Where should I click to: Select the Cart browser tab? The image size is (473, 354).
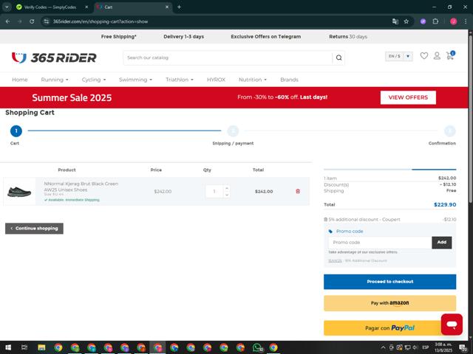pyautogui.click(x=133, y=7)
